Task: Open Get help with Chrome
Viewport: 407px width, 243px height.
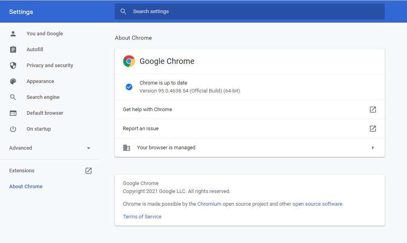Action: [x=249, y=110]
